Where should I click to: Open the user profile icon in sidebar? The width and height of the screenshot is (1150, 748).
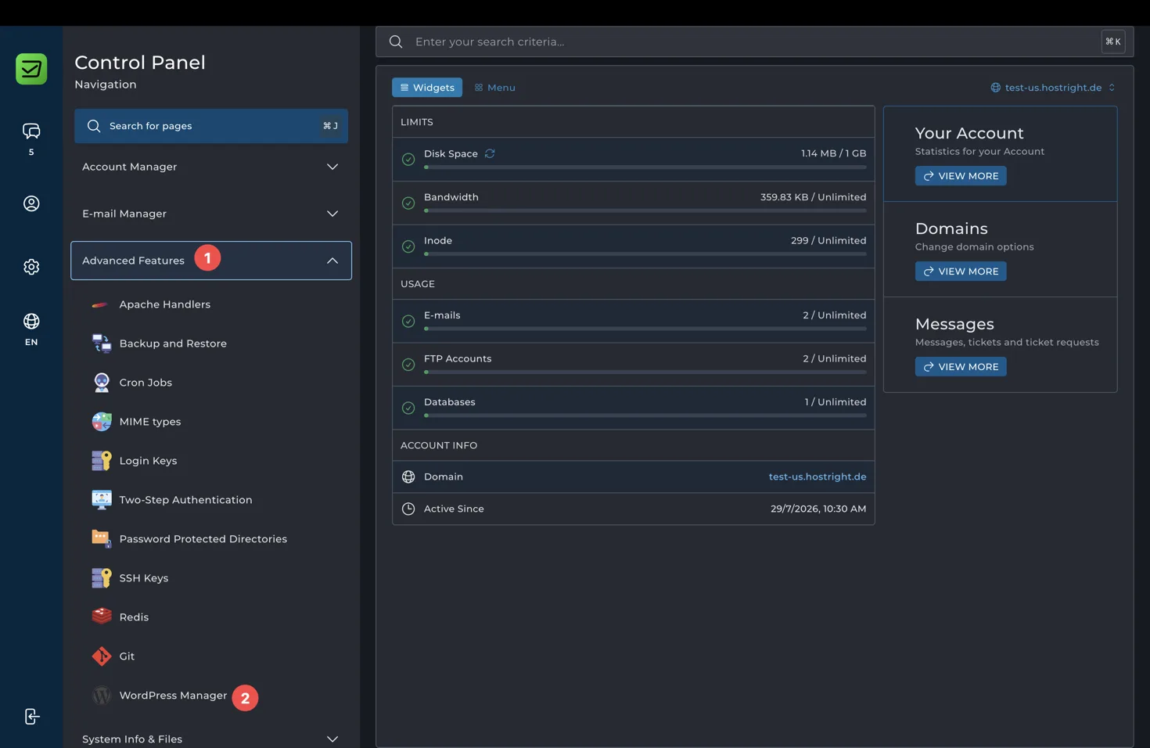pyautogui.click(x=31, y=203)
